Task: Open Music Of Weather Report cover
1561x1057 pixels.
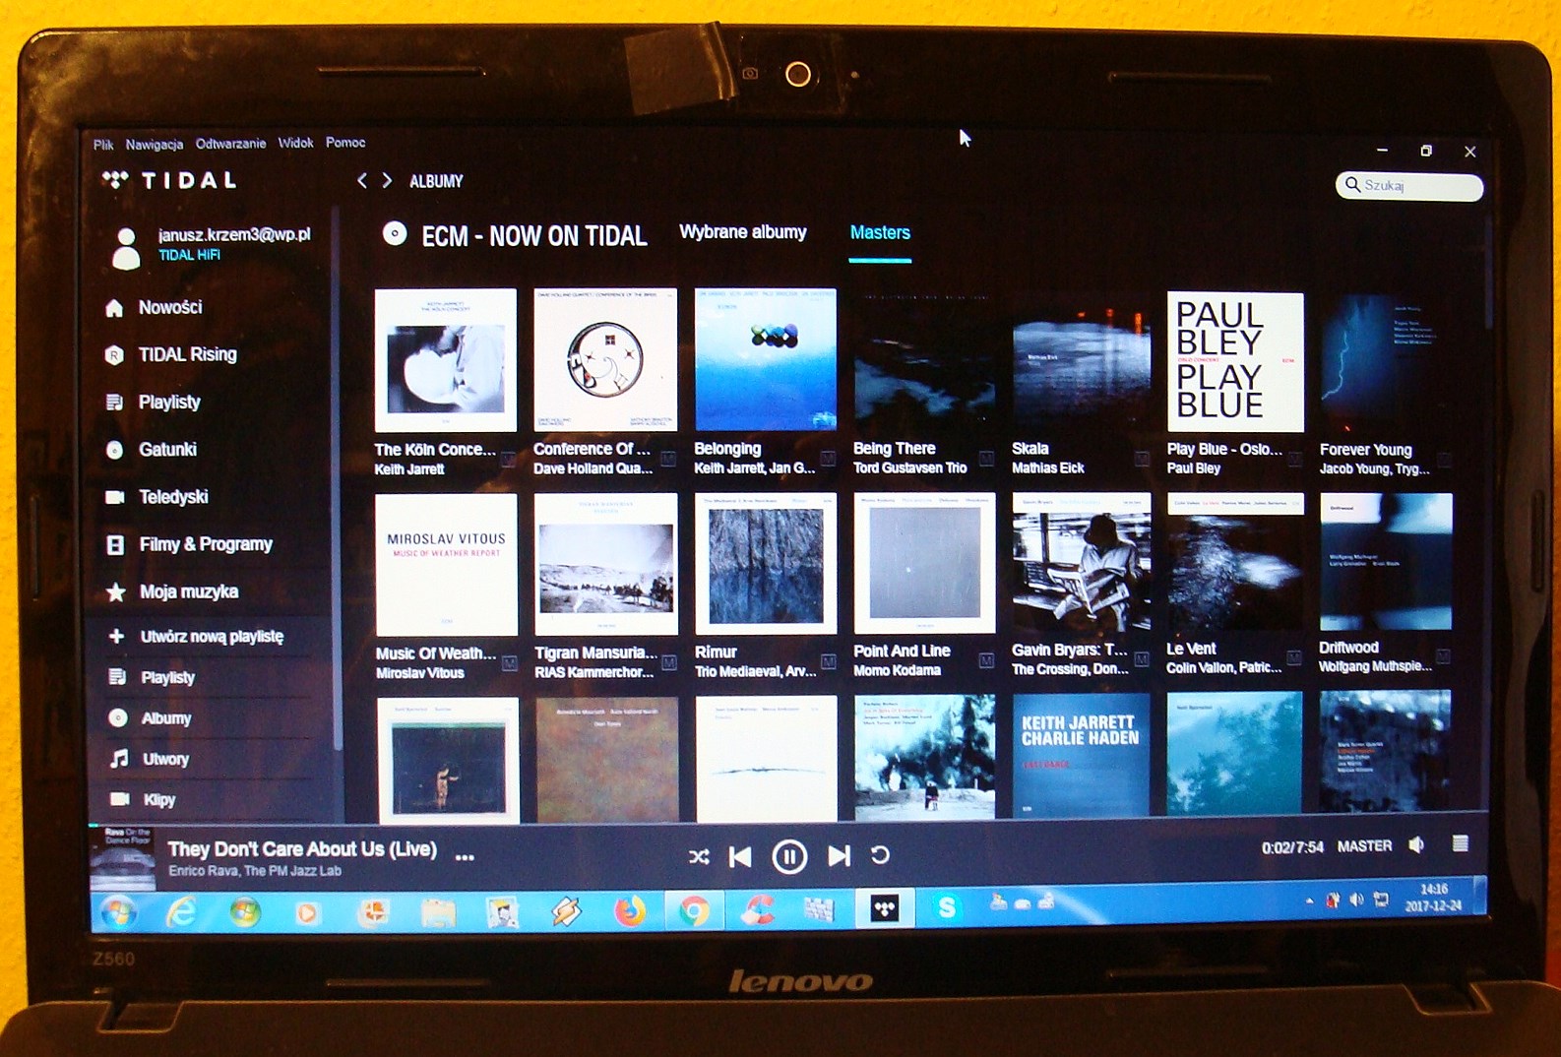Action: click(446, 565)
